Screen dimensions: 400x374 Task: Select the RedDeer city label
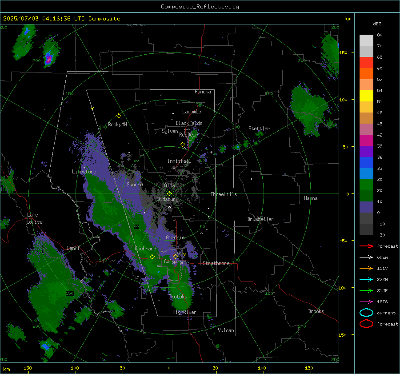click(188, 135)
